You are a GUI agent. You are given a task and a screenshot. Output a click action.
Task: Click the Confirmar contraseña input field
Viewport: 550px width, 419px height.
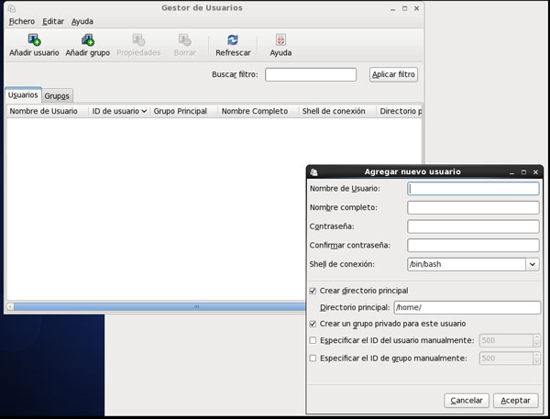pos(473,246)
